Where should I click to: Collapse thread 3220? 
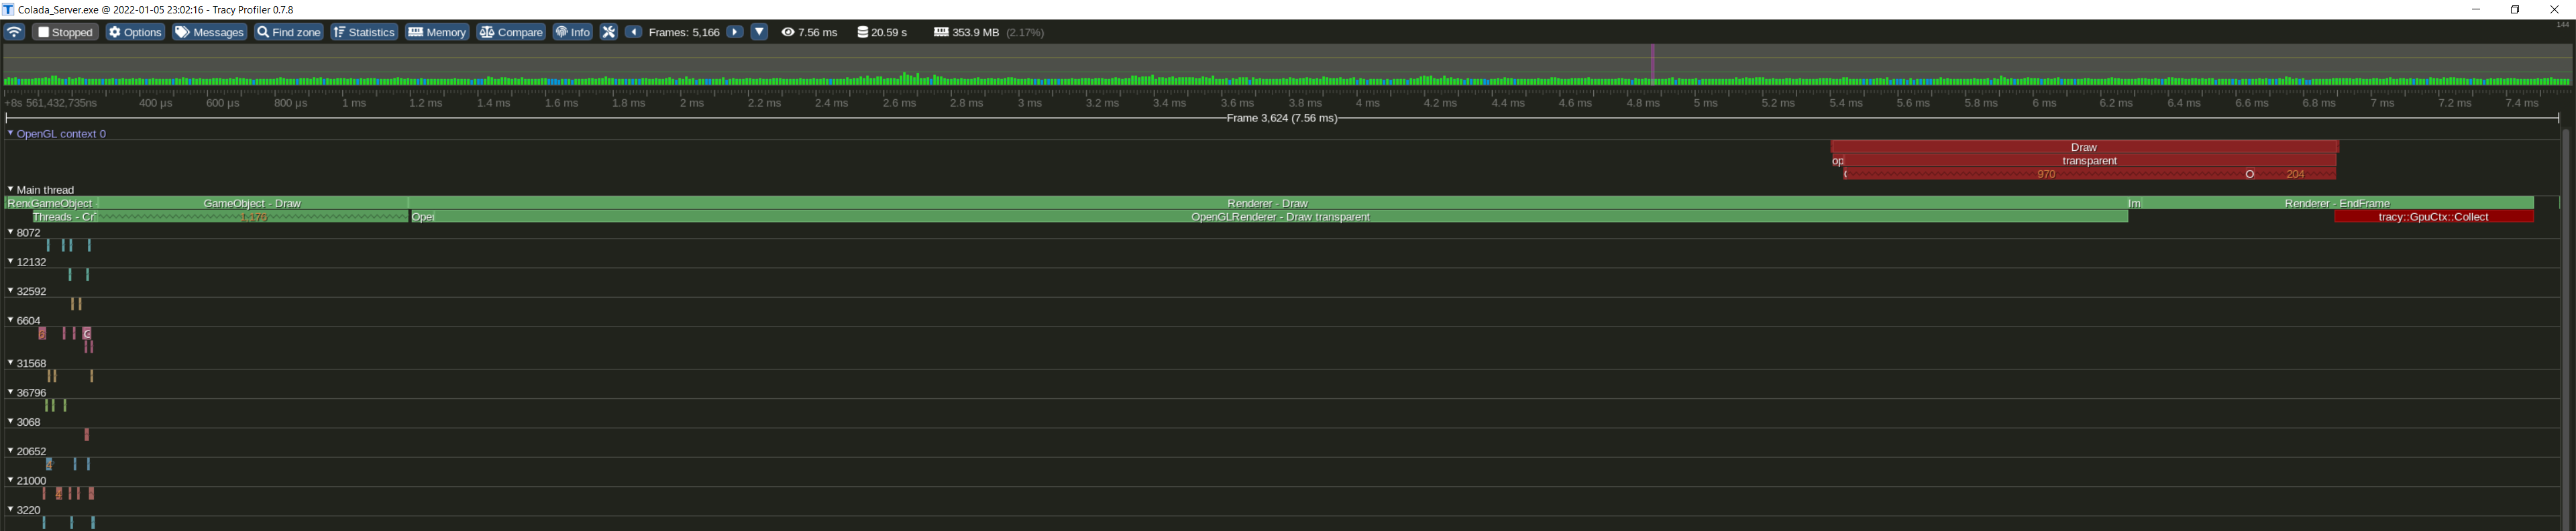(10, 510)
